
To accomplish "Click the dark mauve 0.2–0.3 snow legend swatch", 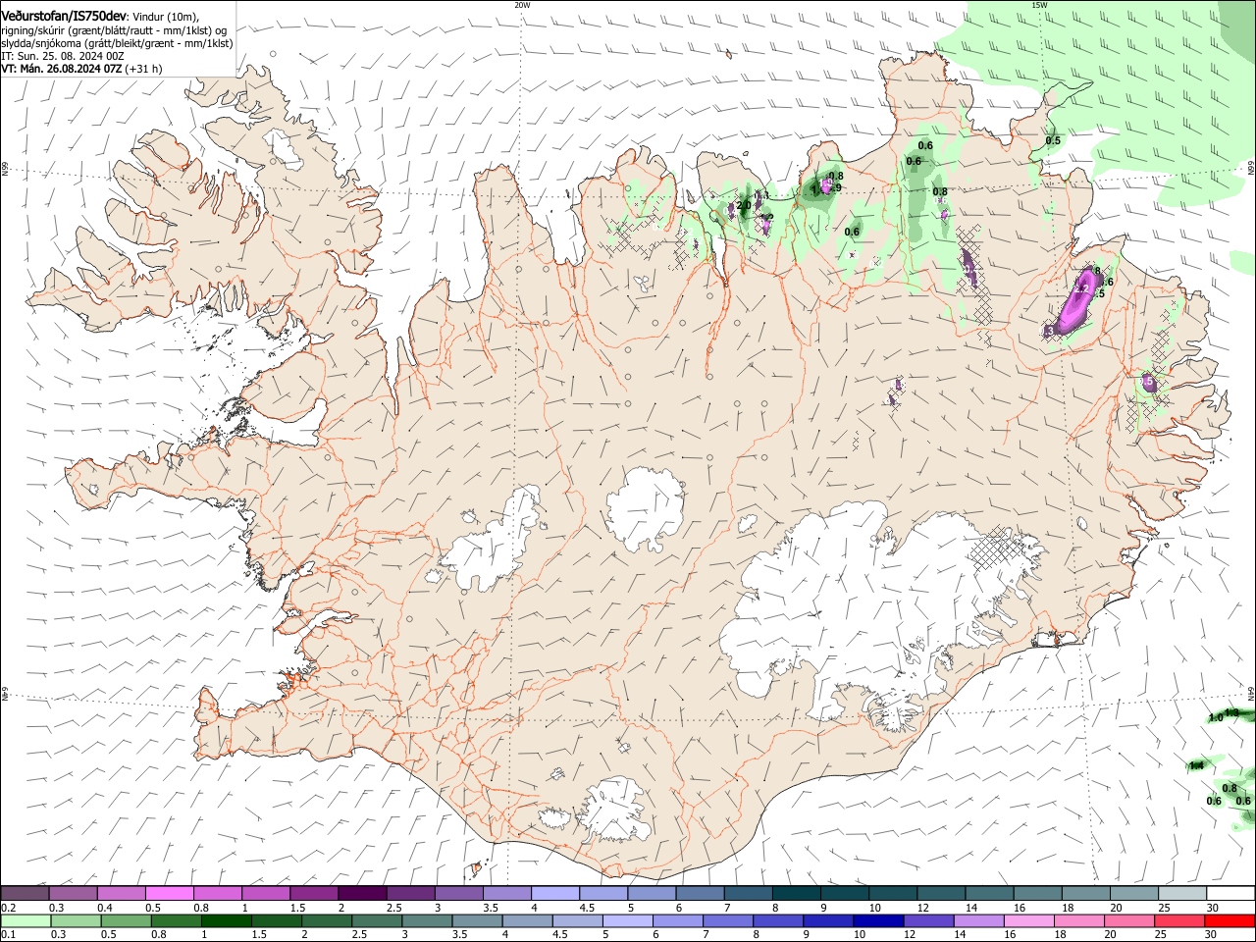I will [x=25, y=894].
